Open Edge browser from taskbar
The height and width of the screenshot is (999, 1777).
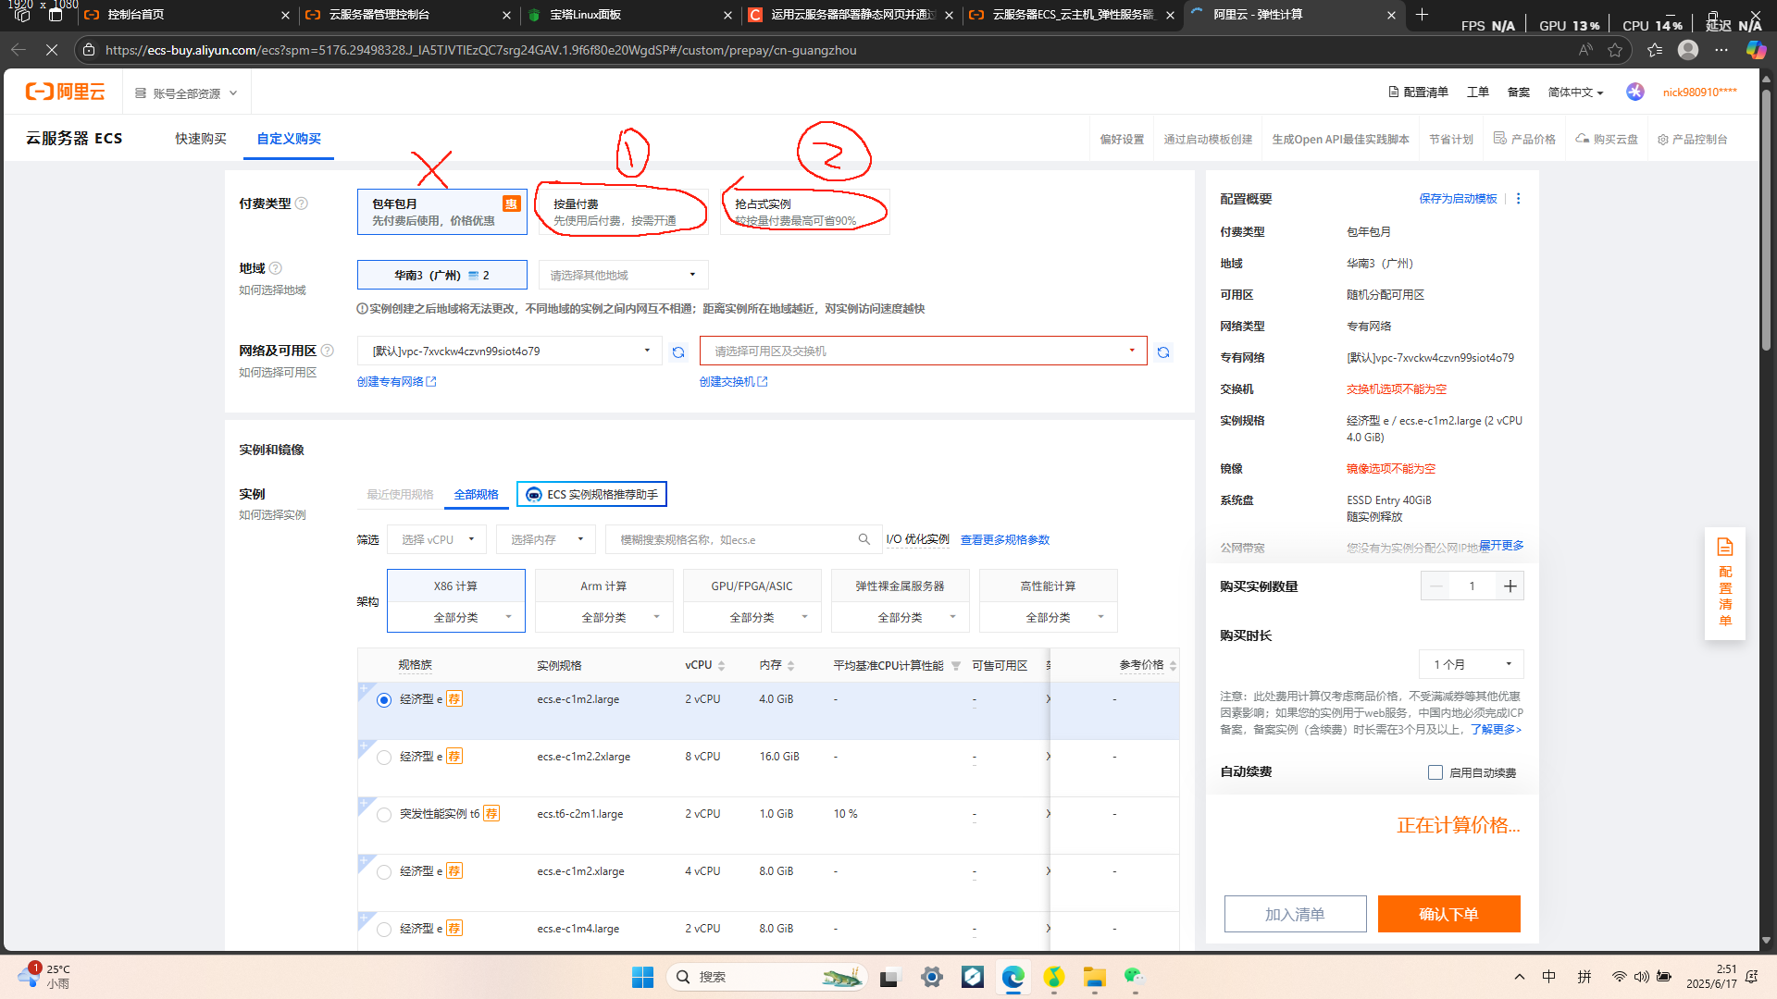point(1013,977)
